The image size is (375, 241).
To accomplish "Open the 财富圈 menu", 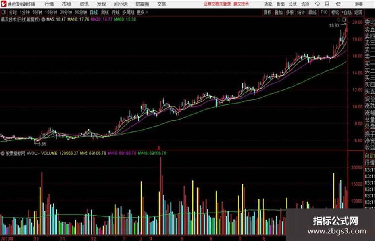I will click(142, 4).
